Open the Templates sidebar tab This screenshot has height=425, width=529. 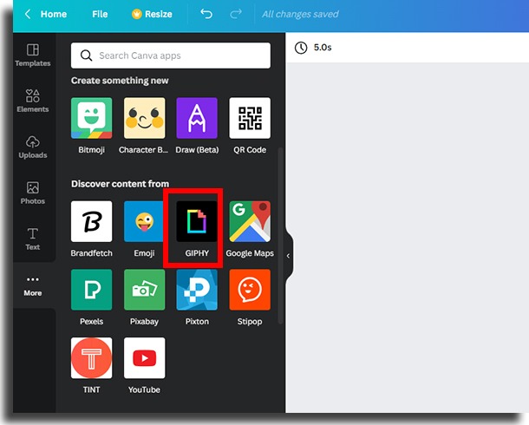33,56
